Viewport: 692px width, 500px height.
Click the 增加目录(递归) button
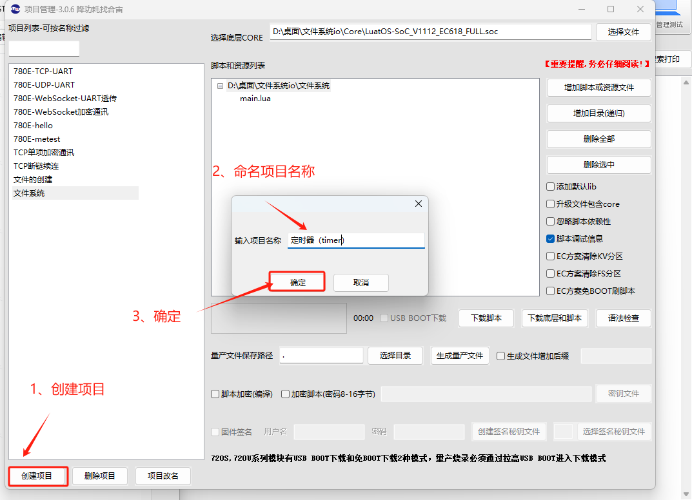(x=599, y=113)
